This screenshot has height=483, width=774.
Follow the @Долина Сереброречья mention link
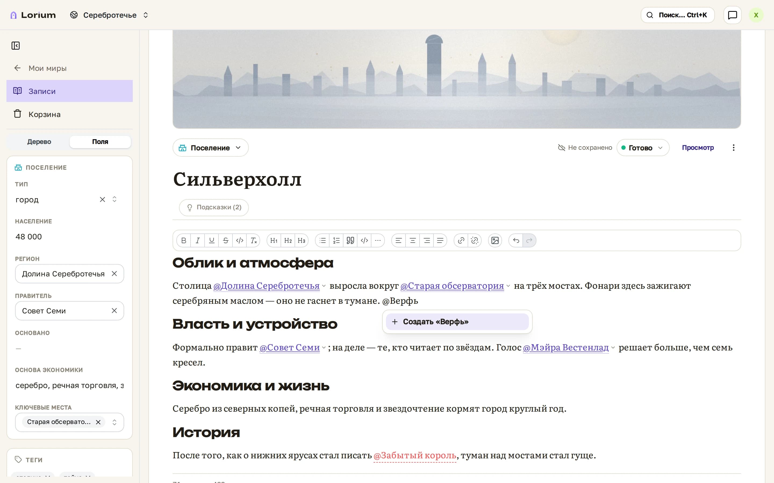click(266, 286)
